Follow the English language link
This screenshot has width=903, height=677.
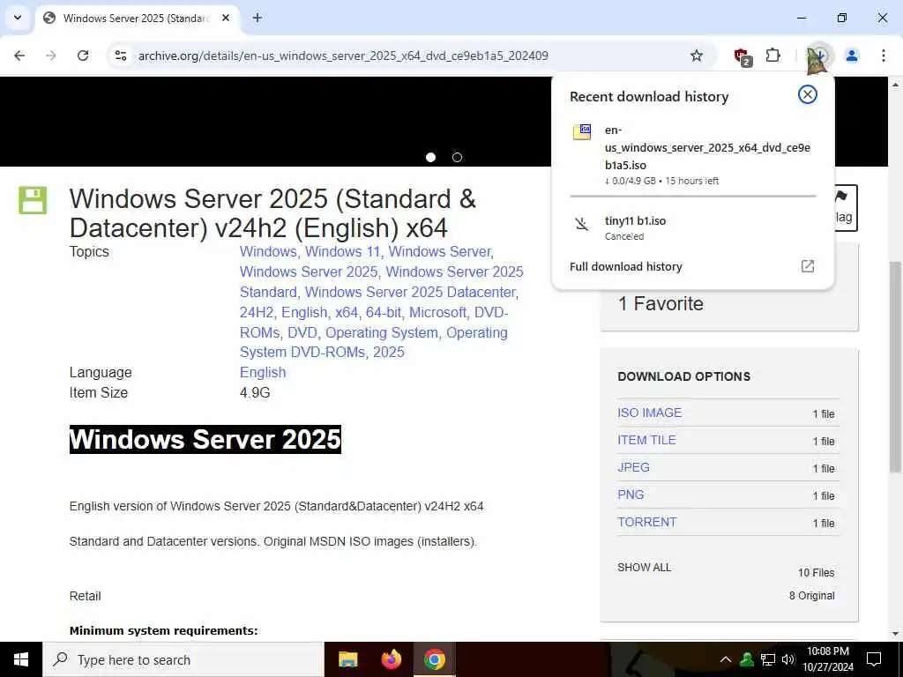tap(263, 373)
